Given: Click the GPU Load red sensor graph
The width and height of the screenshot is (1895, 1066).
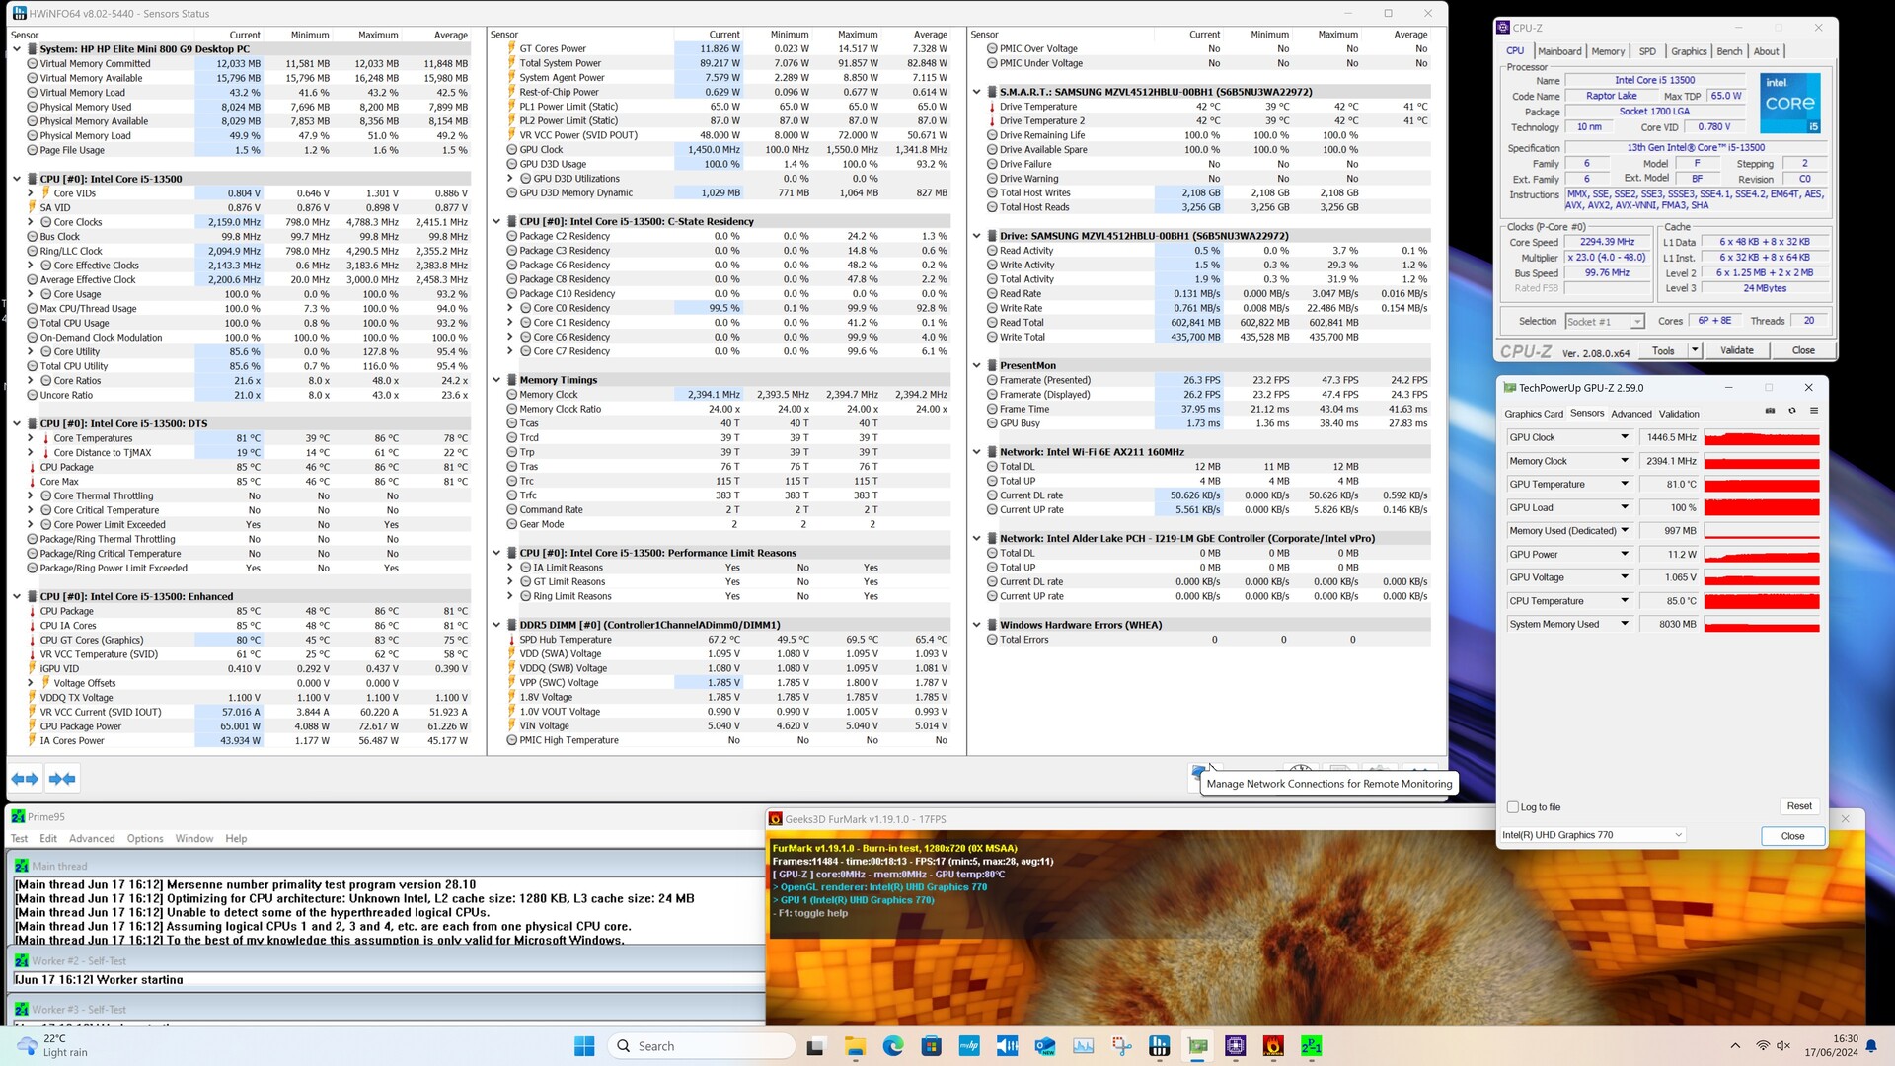Looking at the screenshot, I should tap(1762, 507).
